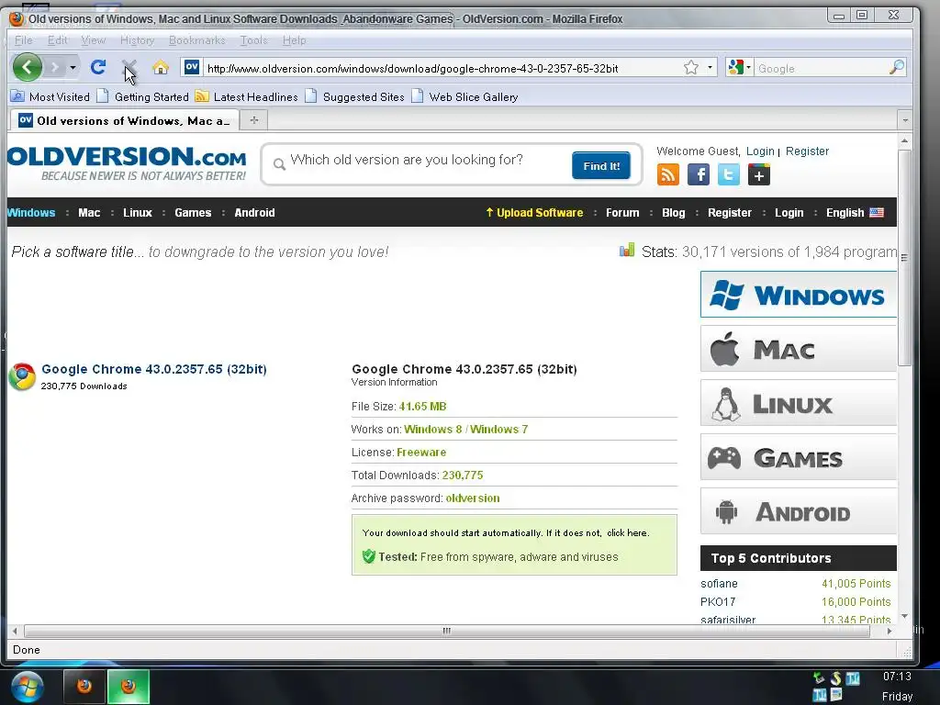This screenshot has width=940, height=705.
Task: Click the Register link beside Welcome Guest
Action: (x=807, y=151)
